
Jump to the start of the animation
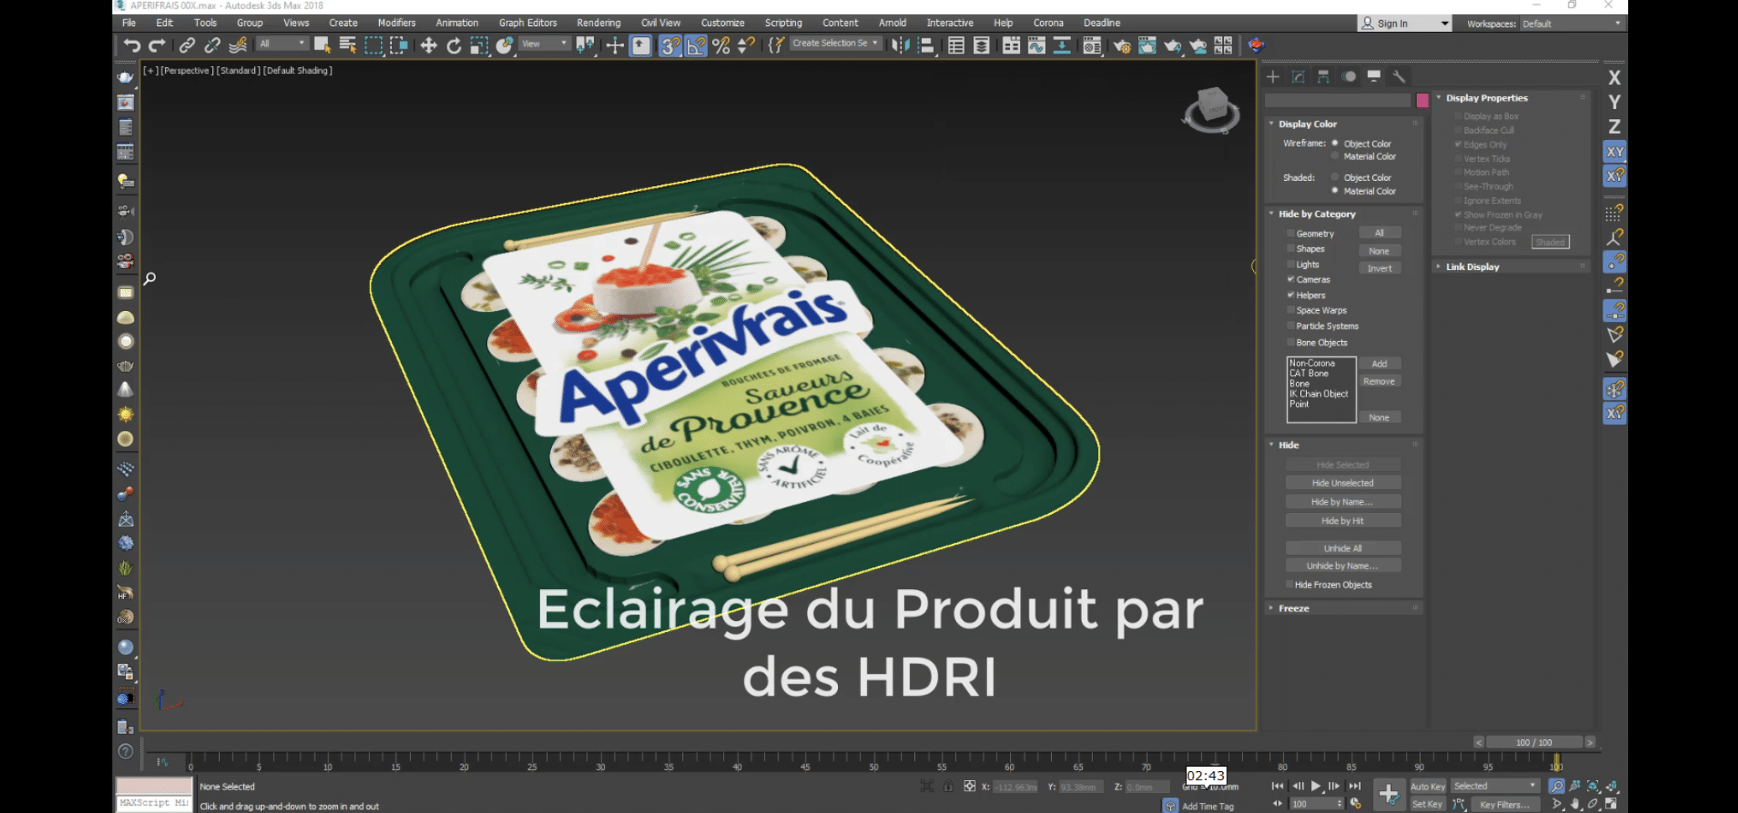(x=1277, y=786)
